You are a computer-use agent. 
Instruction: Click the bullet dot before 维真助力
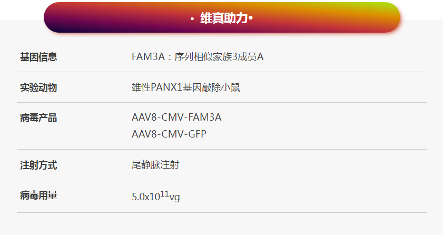(192, 19)
